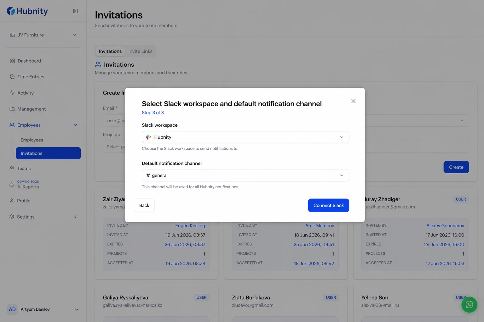Screen dimensions: 484x322
Task: Click the USER badge on Galiya's card
Action: (x=202, y=297)
